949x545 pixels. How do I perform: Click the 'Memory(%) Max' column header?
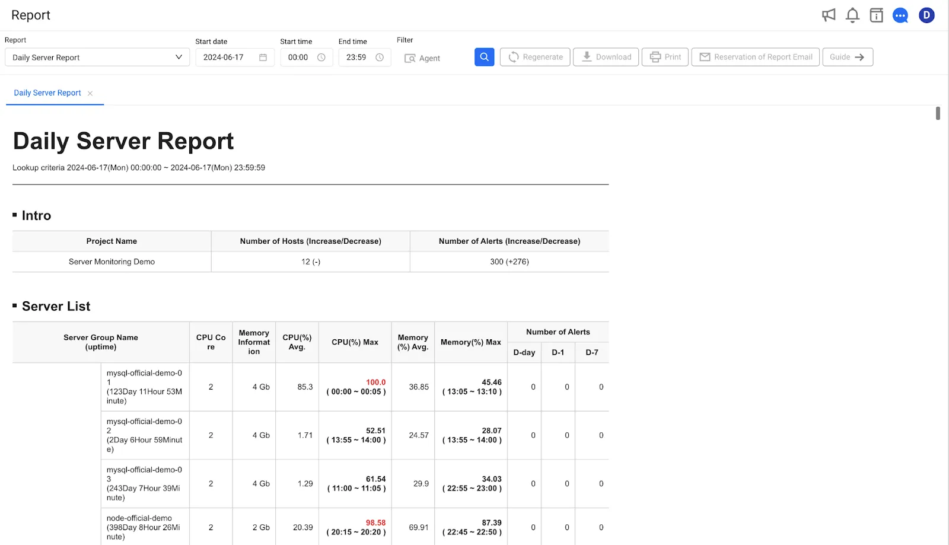pos(471,342)
